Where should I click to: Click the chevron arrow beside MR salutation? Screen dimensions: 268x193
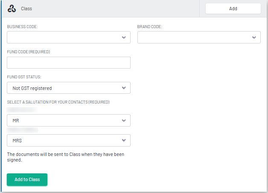click(x=124, y=121)
